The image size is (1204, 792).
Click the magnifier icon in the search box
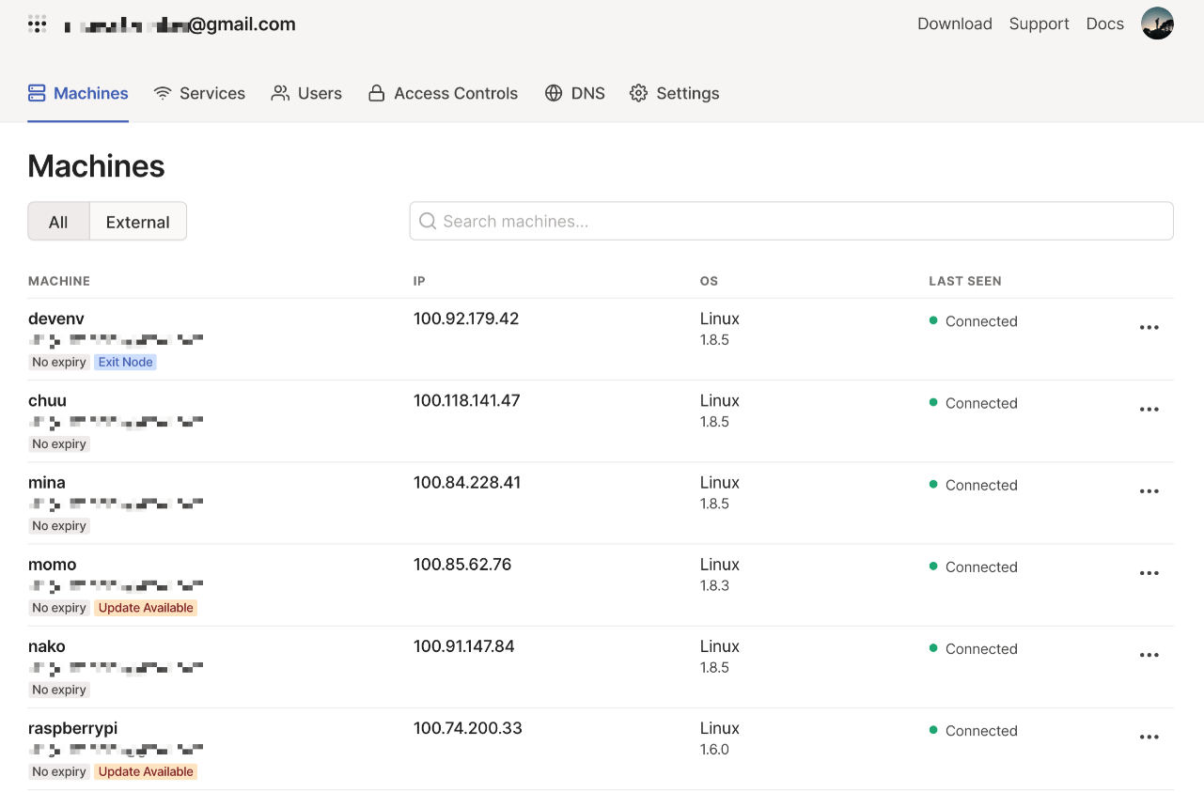point(428,221)
